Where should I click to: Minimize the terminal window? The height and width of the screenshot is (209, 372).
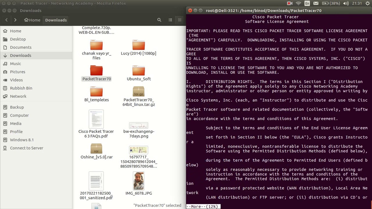point(195,10)
